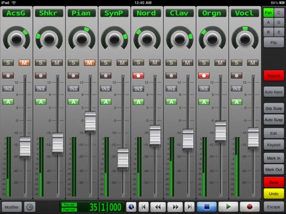
Task: Select send A button
Action: [x=268, y=23]
